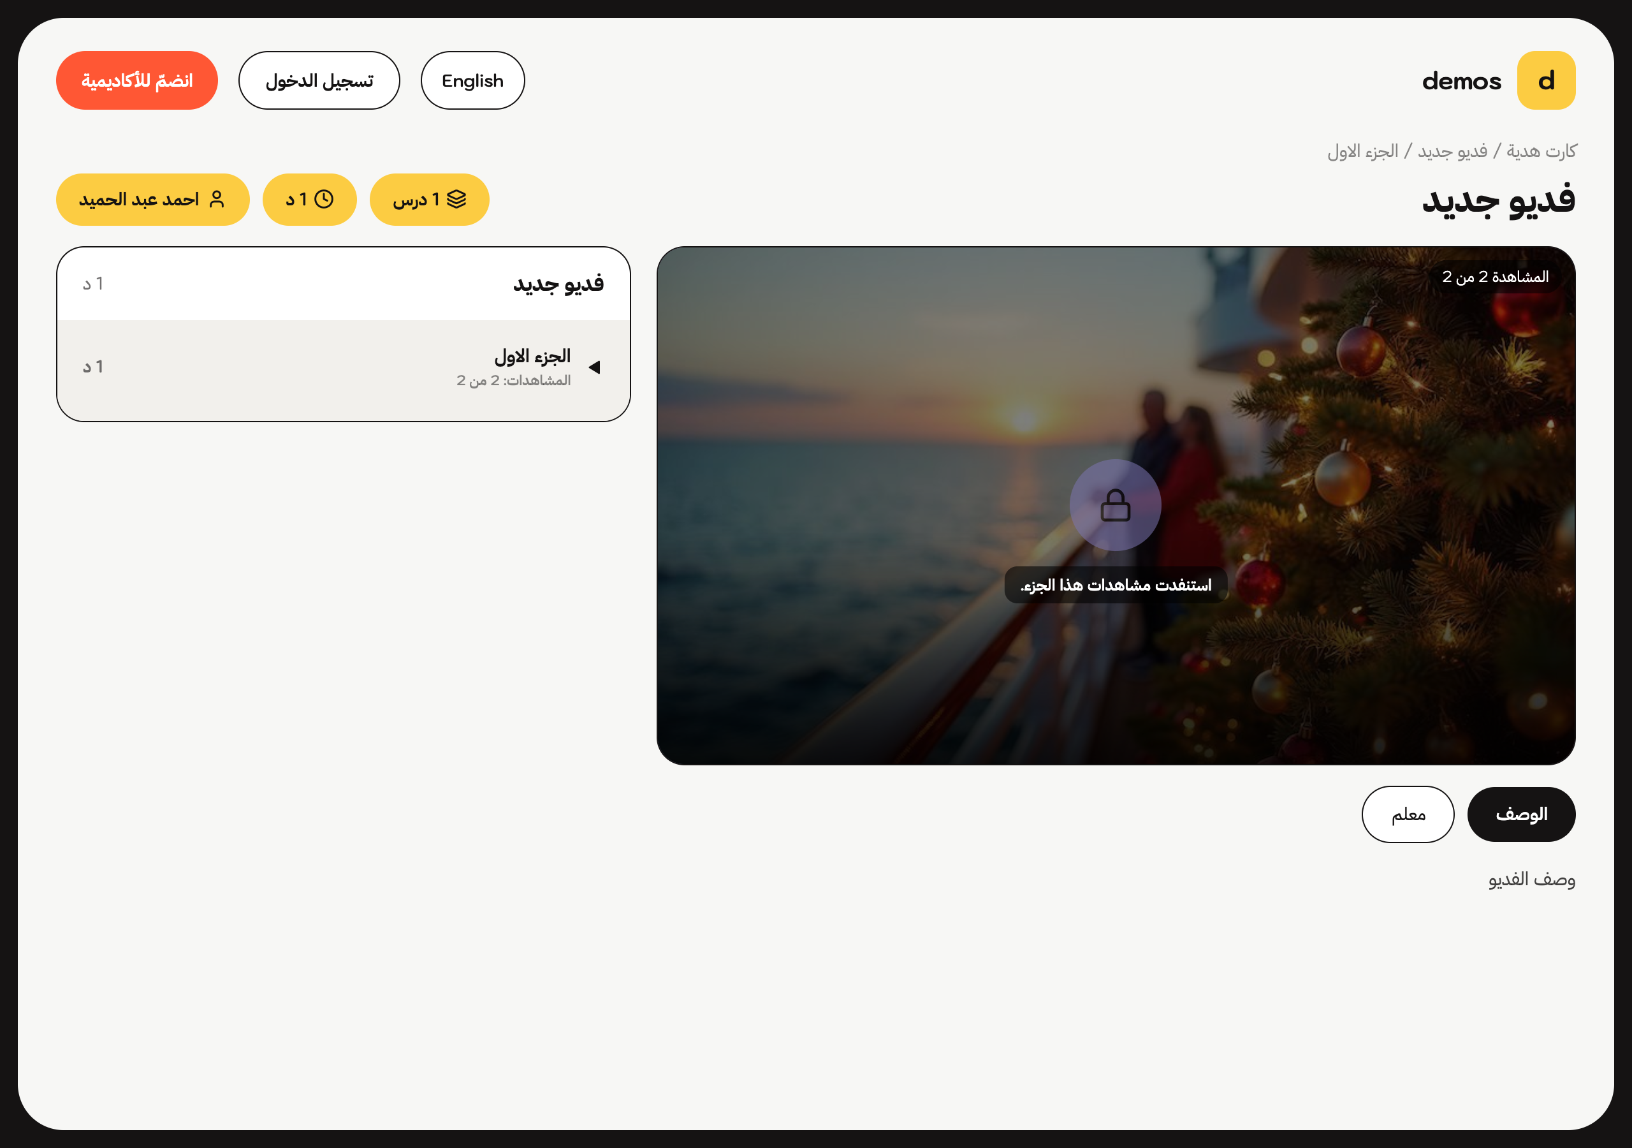Select the الوصف description tab
The height and width of the screenshot is (1148, 1632).
tap(1521, 814)
